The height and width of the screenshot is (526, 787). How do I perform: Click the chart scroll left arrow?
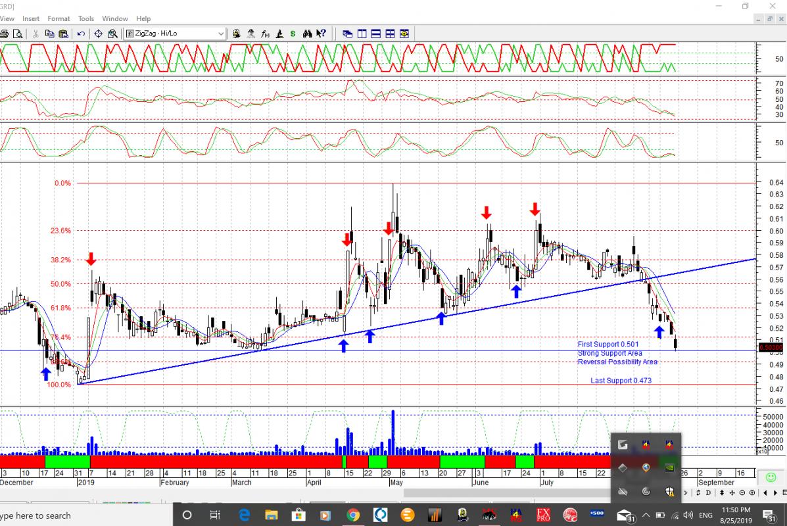(x=765, y=493)
